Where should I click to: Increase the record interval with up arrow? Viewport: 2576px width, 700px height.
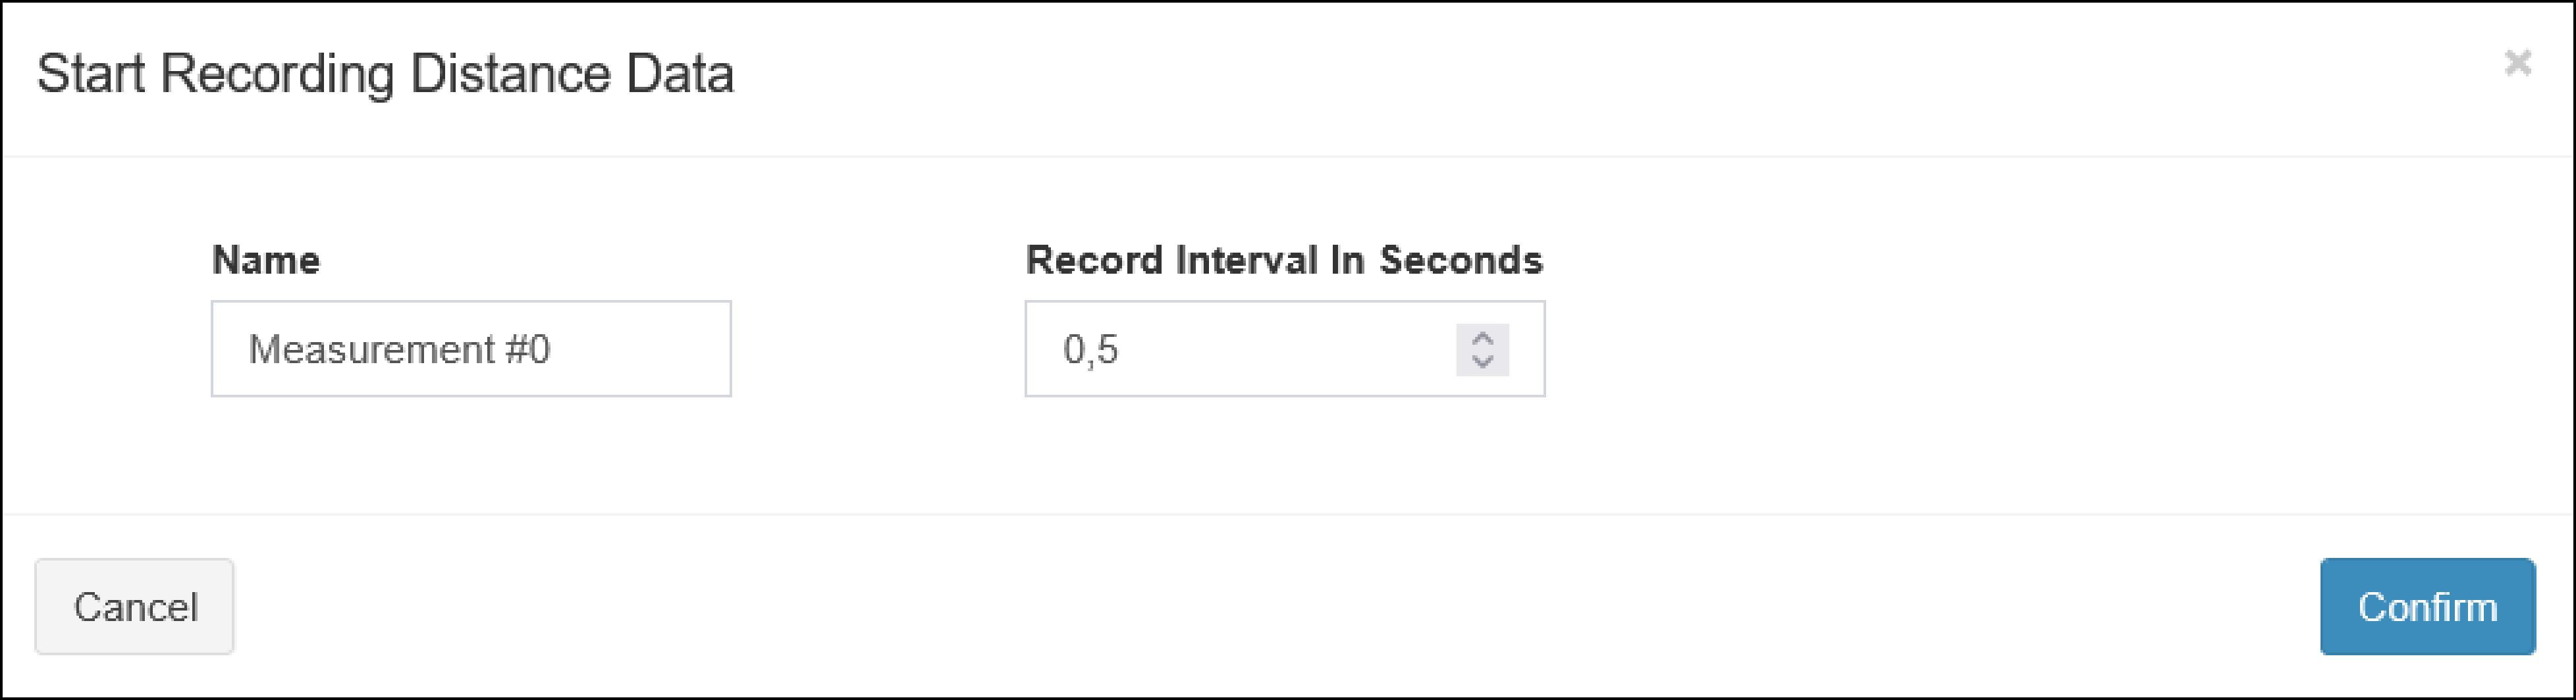pos(1482,339)
